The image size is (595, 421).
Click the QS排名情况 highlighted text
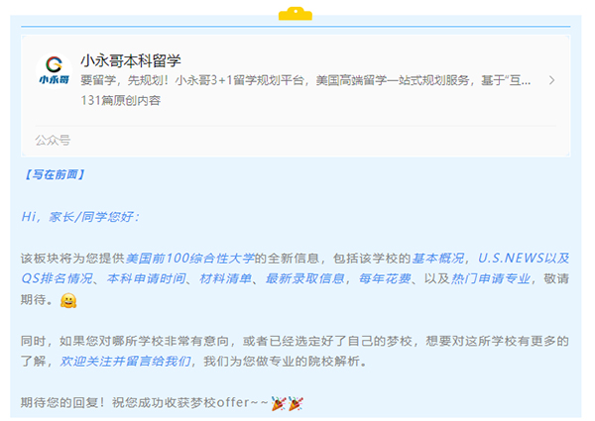[57, 279]
